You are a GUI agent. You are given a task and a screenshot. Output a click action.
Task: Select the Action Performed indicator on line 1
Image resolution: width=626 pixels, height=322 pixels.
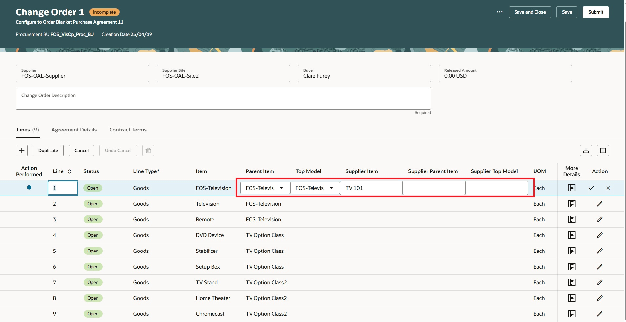tap(29, 187)
